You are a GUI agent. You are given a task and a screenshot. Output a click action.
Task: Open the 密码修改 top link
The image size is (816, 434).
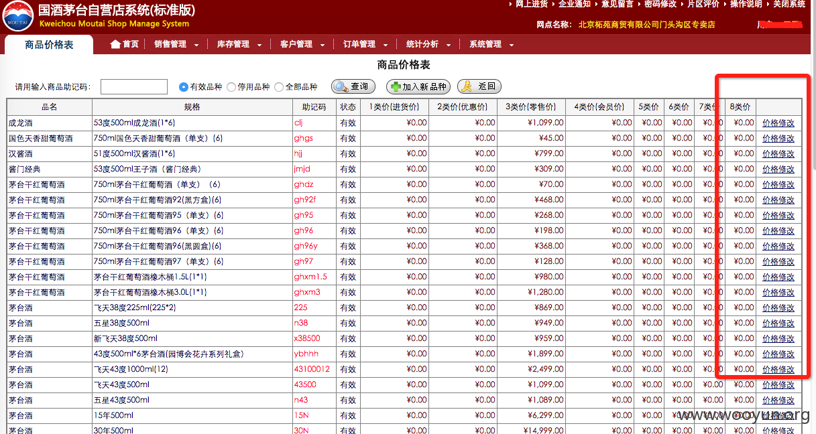(x=660, y=4)
